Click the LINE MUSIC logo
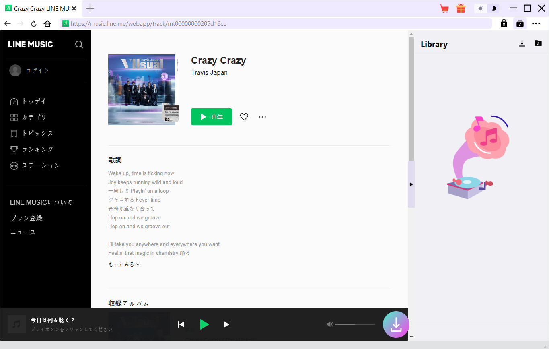 tap(31, 45)
